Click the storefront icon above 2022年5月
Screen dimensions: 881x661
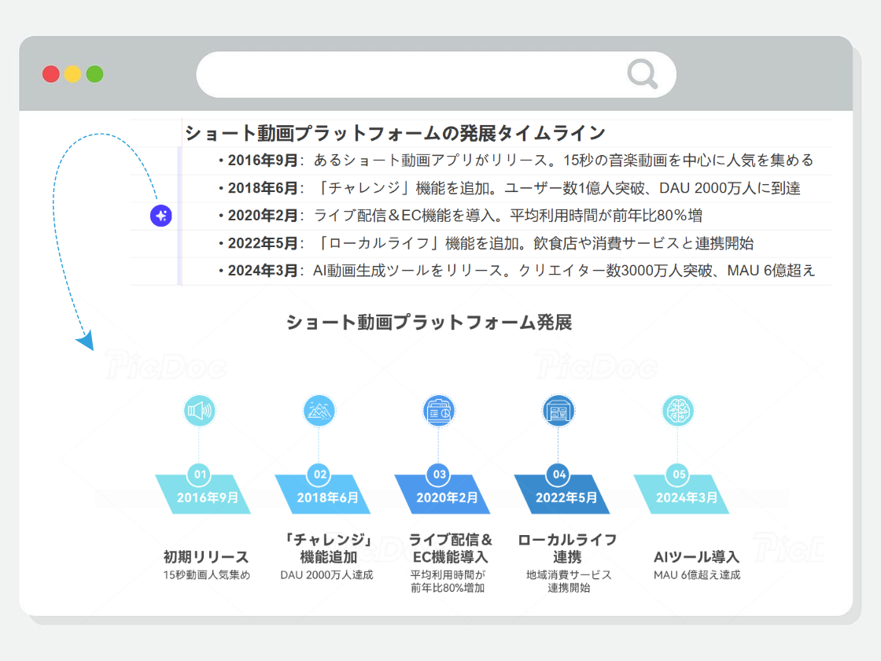click(x=558, y=409)
